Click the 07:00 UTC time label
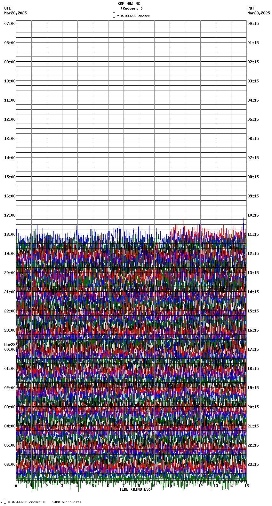 [x=10, y=24]
